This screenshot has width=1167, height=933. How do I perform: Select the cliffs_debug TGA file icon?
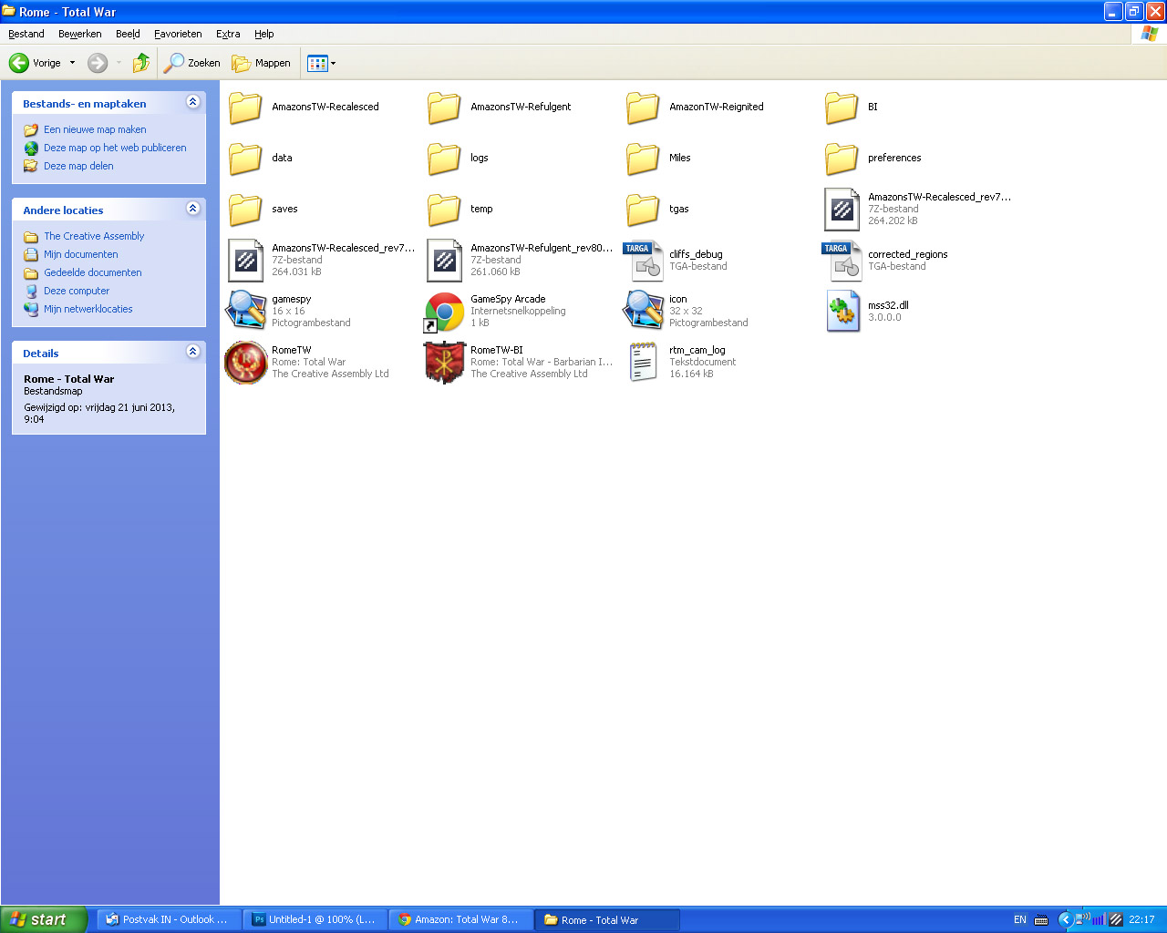pyautogui.click(x=644, y=261)
